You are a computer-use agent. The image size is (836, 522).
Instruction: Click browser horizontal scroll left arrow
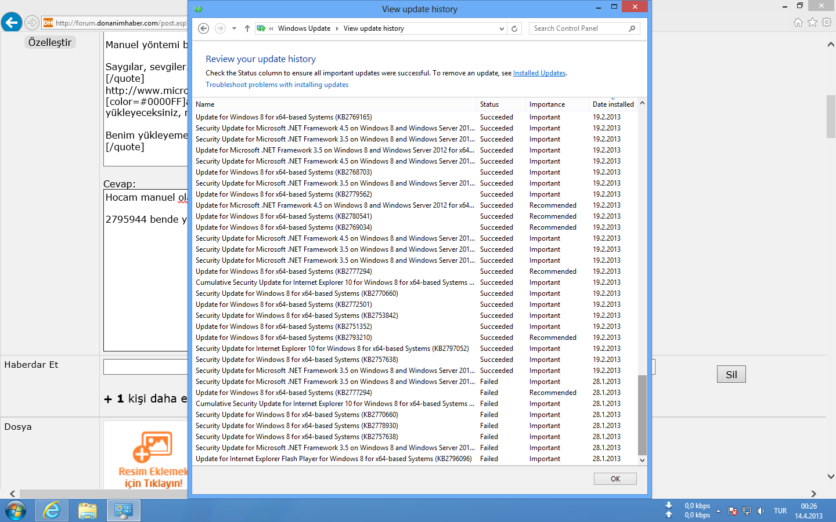(12, 494)
